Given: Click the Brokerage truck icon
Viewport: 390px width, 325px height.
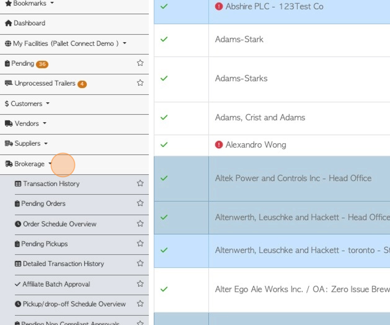Looking at the screenshot, I should [9, 164].
